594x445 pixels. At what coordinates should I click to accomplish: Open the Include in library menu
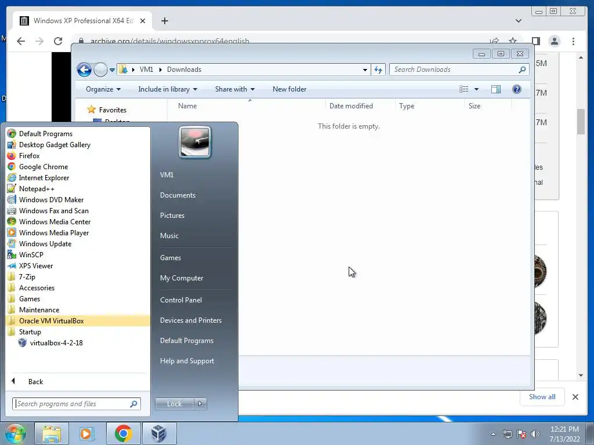(168, 89)
